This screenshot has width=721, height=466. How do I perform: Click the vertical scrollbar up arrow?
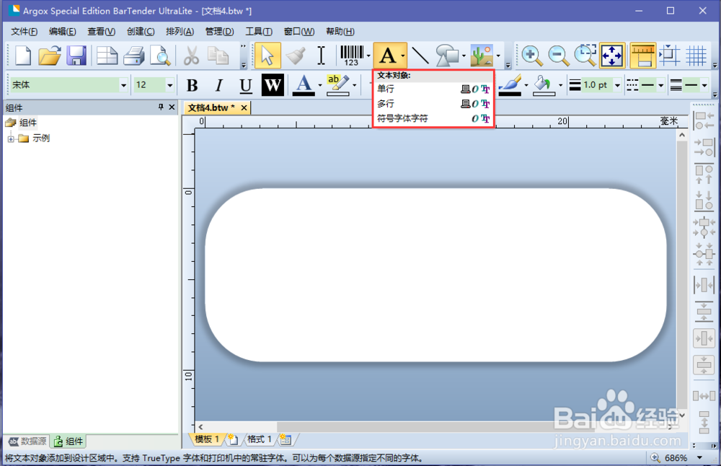[x=682, y=135]
